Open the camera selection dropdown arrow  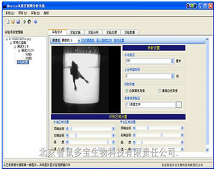click(x=79, y=41)
